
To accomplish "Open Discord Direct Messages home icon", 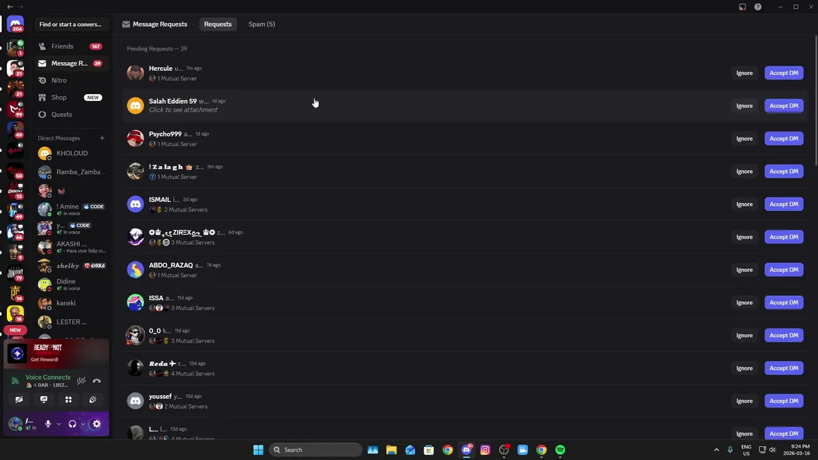I will coord(15,24).
